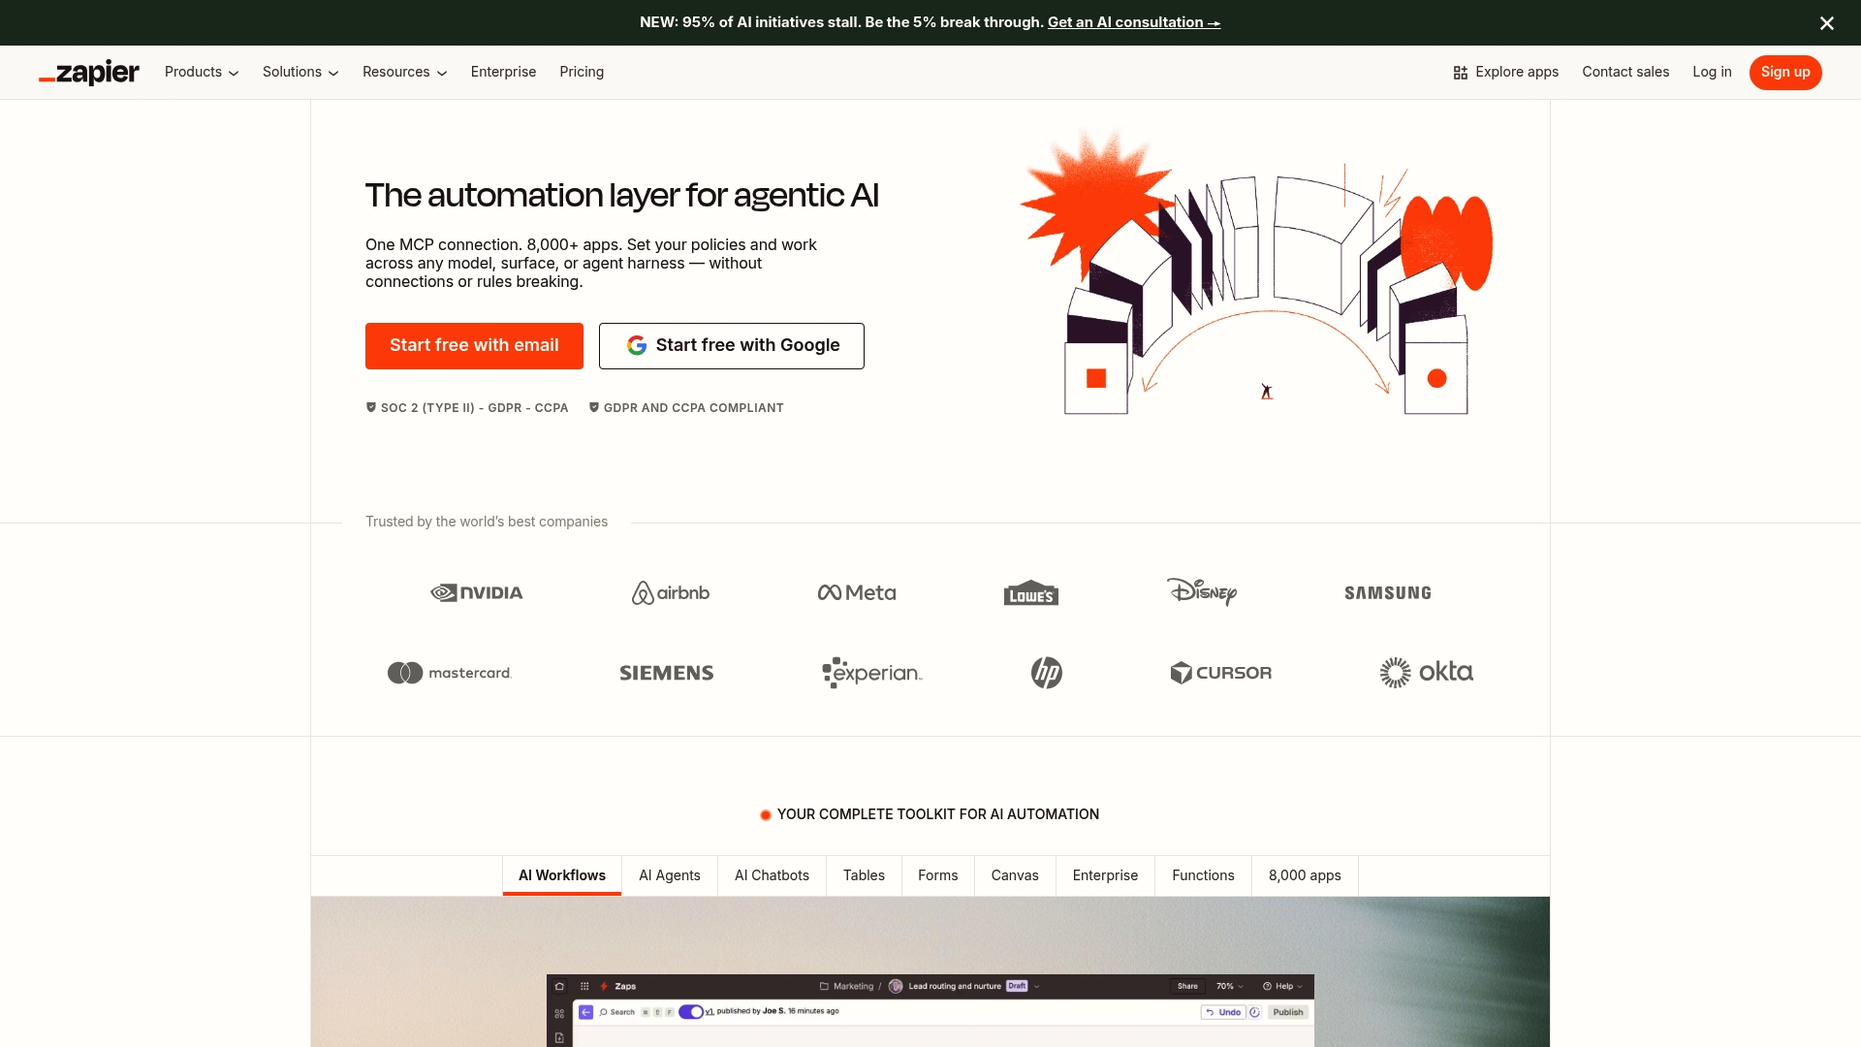Open the Forms tab
The height and width of the screenshot is (1047, 1861).
(x=937, y=875)
